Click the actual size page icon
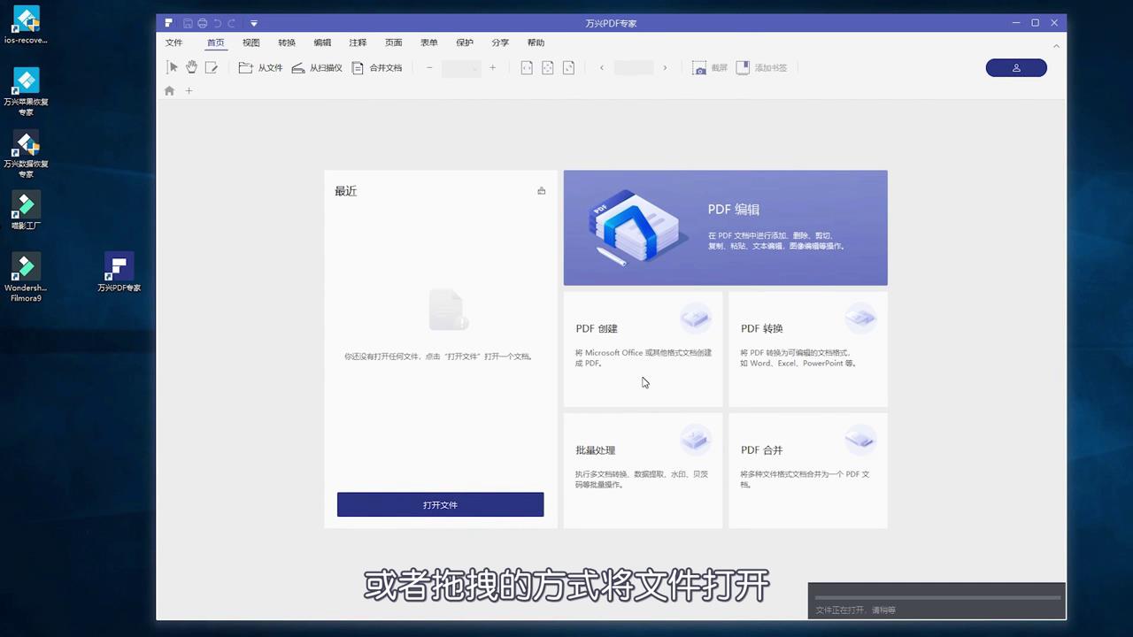This screenshot has height=637, width=1133. [568, 67]
